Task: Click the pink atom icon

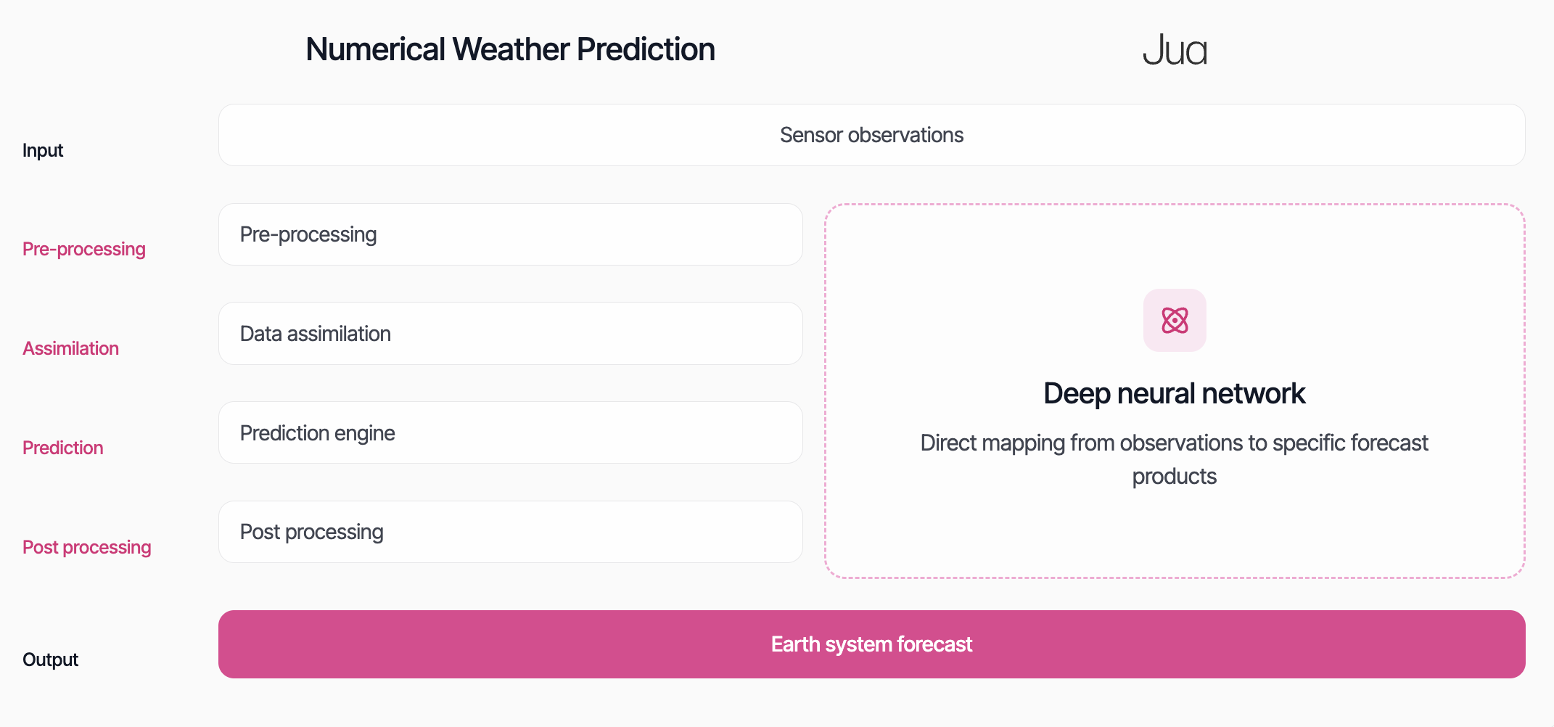Action: click(1175, 320)
